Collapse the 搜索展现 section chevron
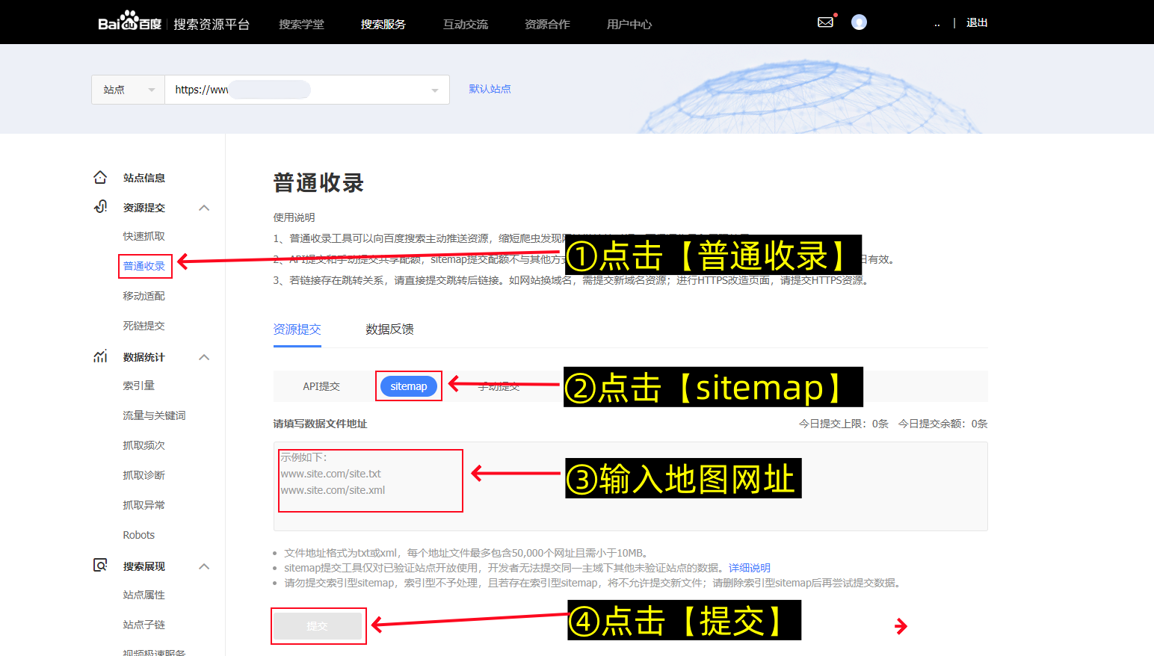This screenshot has height=656, width=1154. (204, 566)
